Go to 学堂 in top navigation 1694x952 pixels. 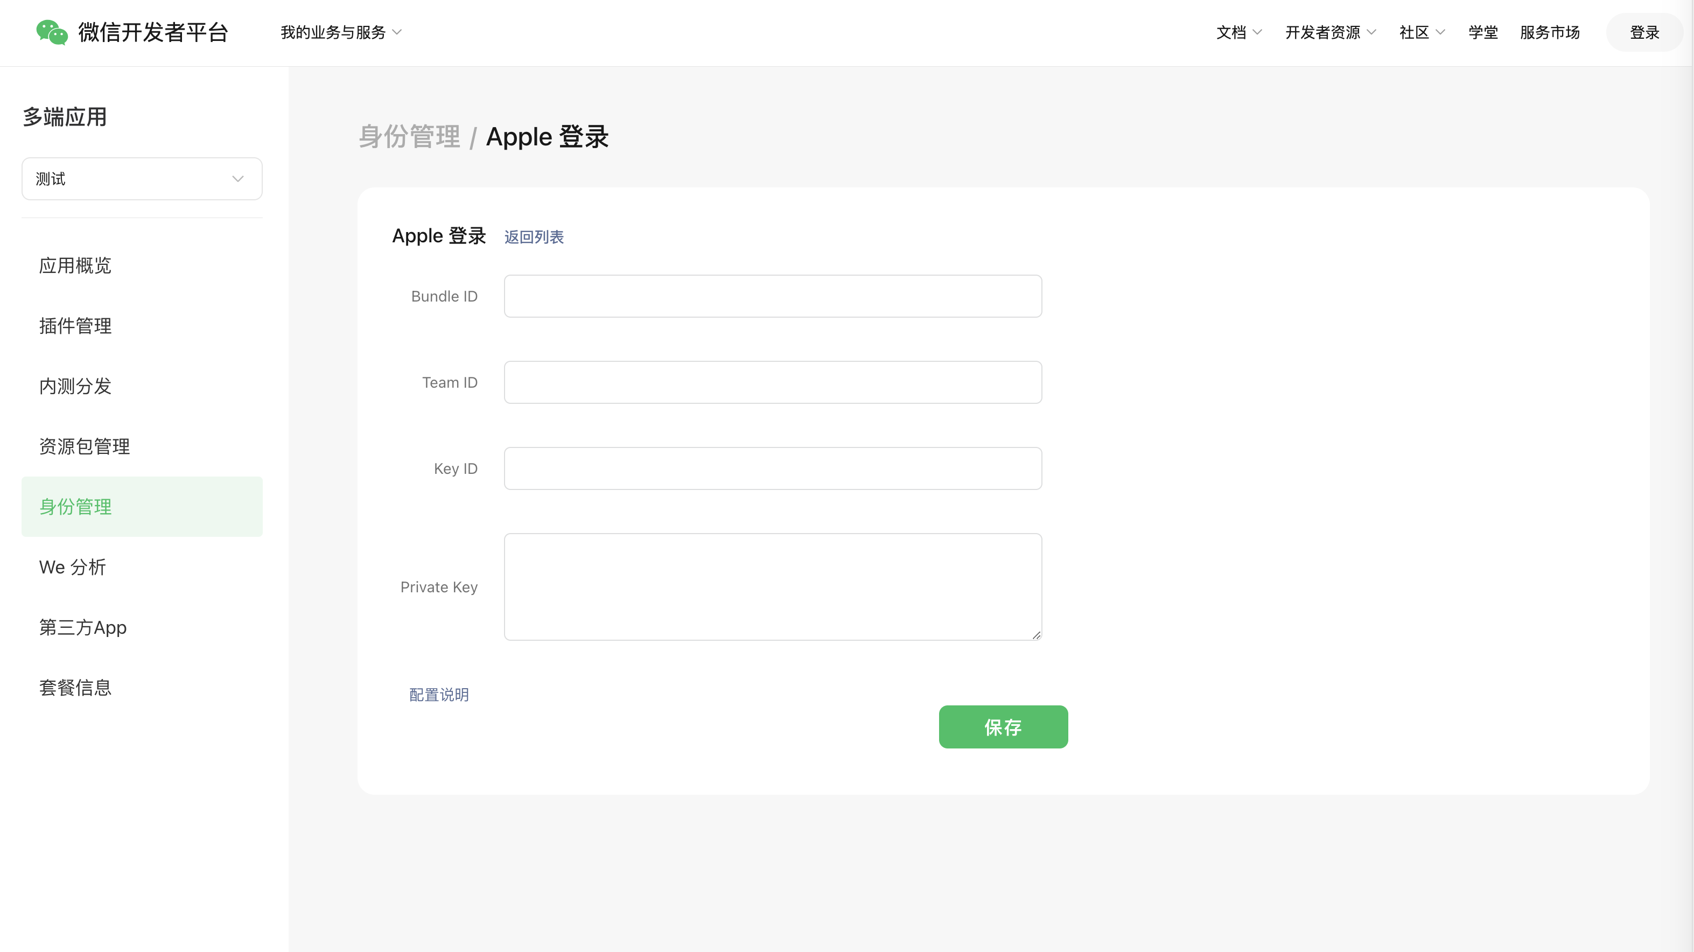tap(1483, 32)
